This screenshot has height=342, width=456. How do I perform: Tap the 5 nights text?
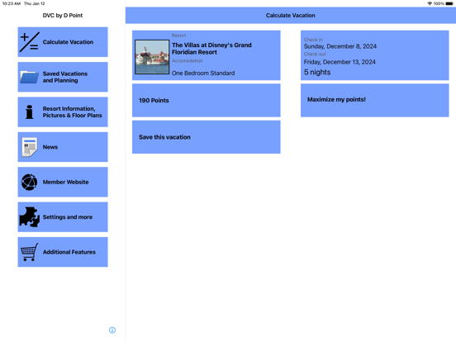[x=317, y=72]
